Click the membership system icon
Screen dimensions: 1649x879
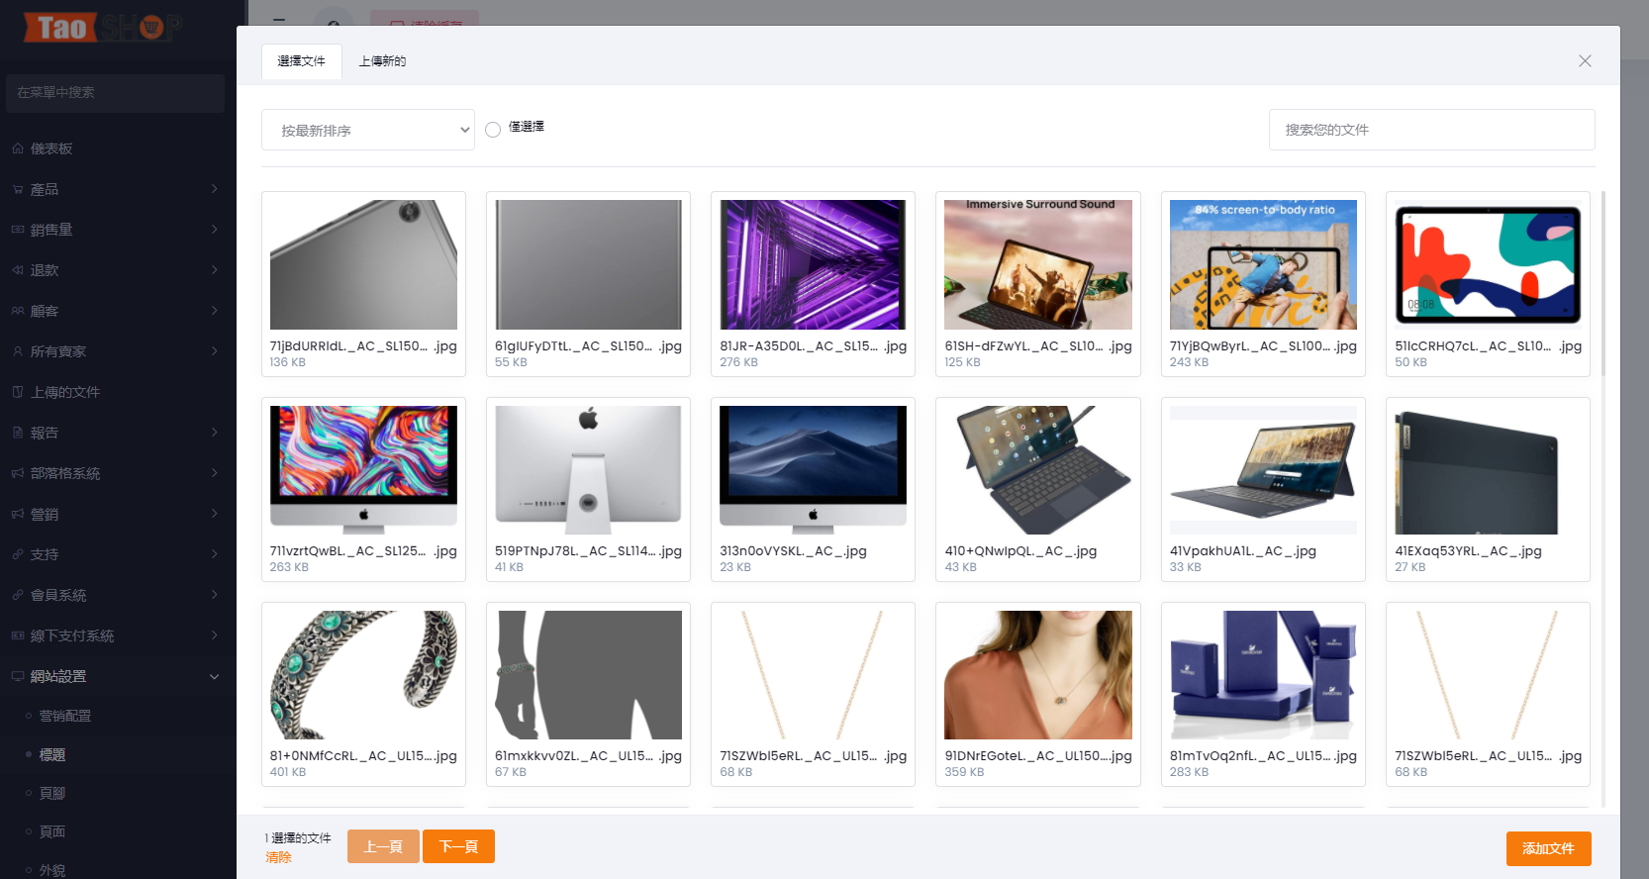(18, 595)
